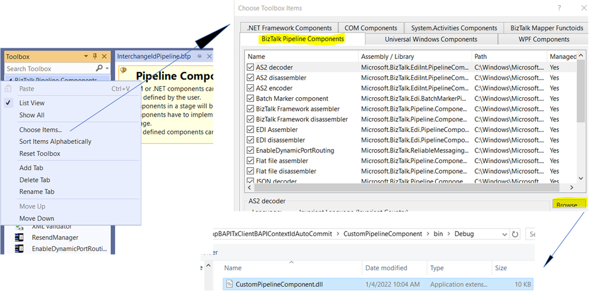Screen dimensions: 589x291
Task: Toggle the AS2 encoder checkbox
Action: [x=250, y=88]
